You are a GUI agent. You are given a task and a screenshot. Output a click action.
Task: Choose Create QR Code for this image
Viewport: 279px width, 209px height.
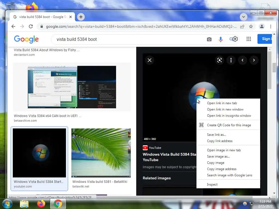click(228, 125)
